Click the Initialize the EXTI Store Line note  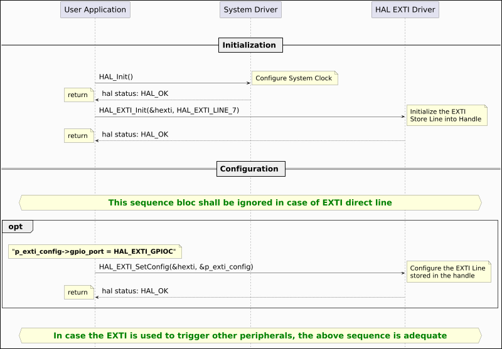447,115
